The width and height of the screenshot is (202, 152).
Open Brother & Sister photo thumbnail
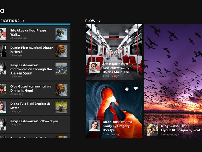coord(61,107)
